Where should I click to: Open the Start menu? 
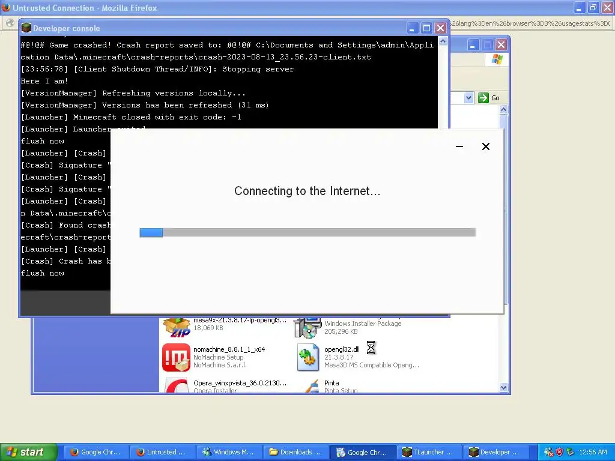pyautogui.click(x=29, y=452)
